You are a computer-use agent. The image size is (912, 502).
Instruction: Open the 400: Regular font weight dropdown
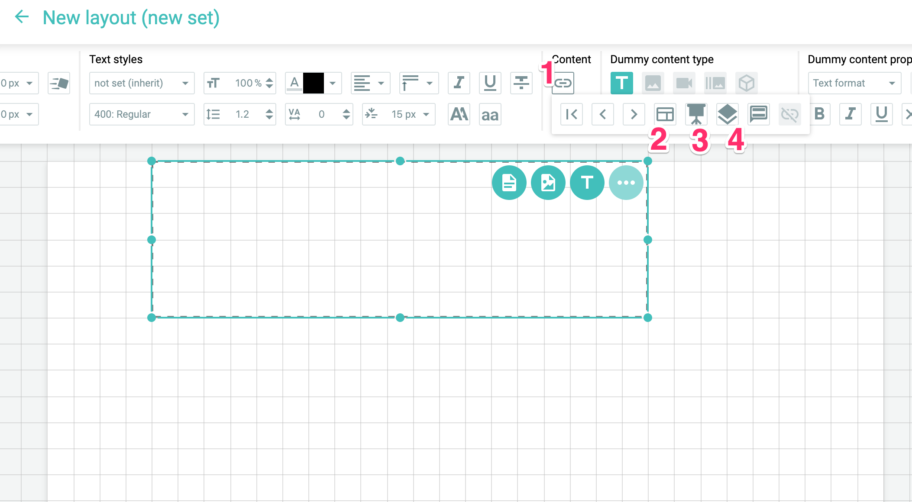point(142,114)
